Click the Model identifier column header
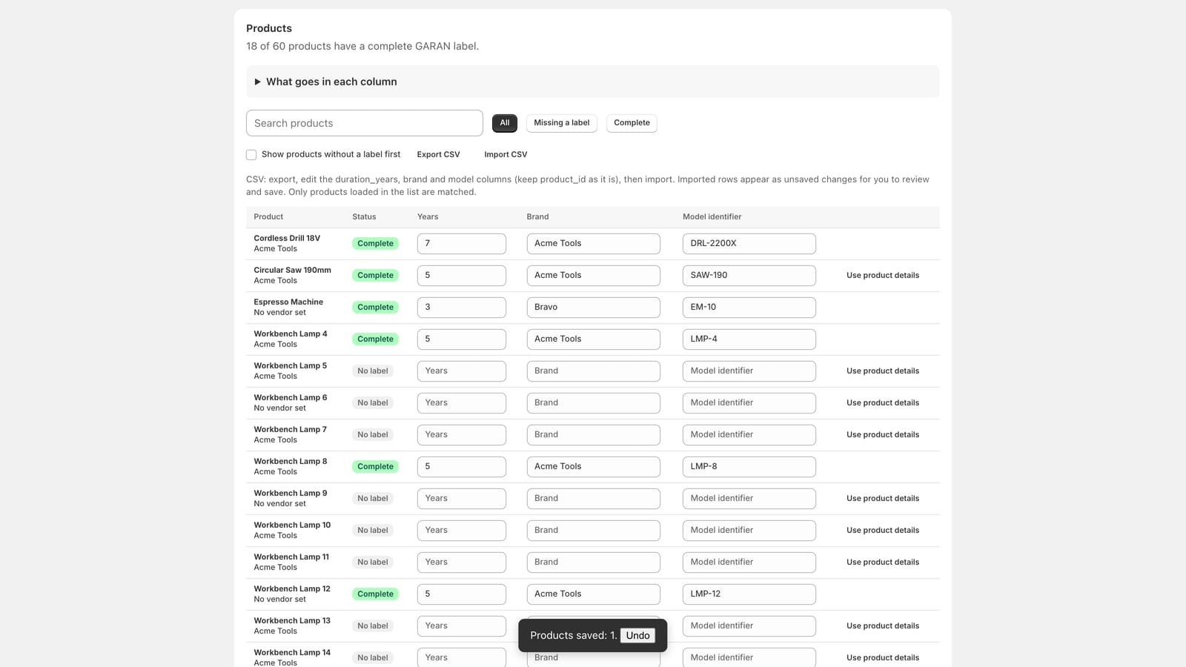This screenshot has height=667, width=1186. [x=712, y=217]
